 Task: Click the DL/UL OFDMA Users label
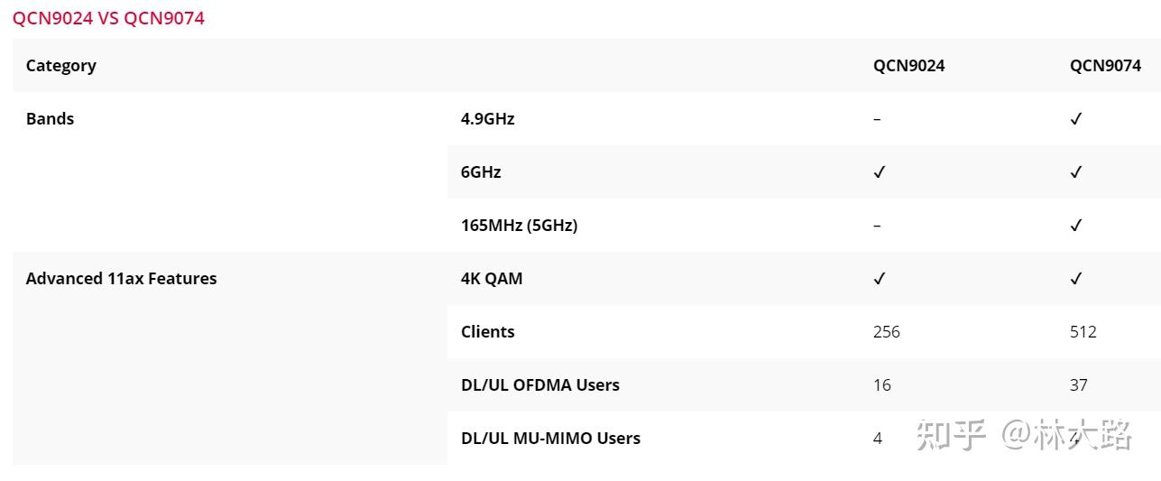[x=539, y=384]
